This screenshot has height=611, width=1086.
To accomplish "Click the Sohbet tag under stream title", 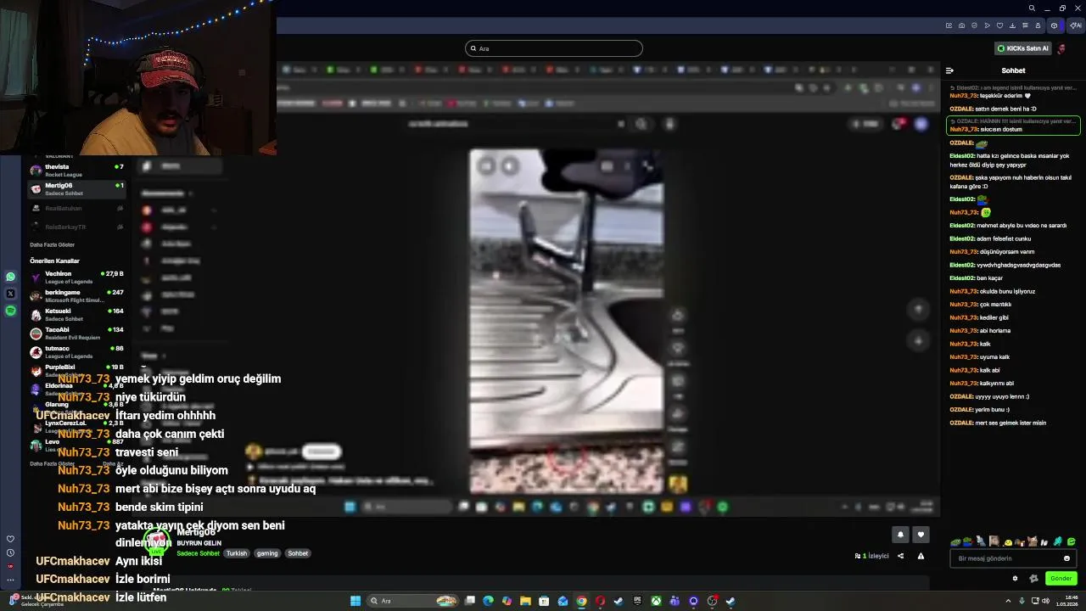I will point(298,553).
